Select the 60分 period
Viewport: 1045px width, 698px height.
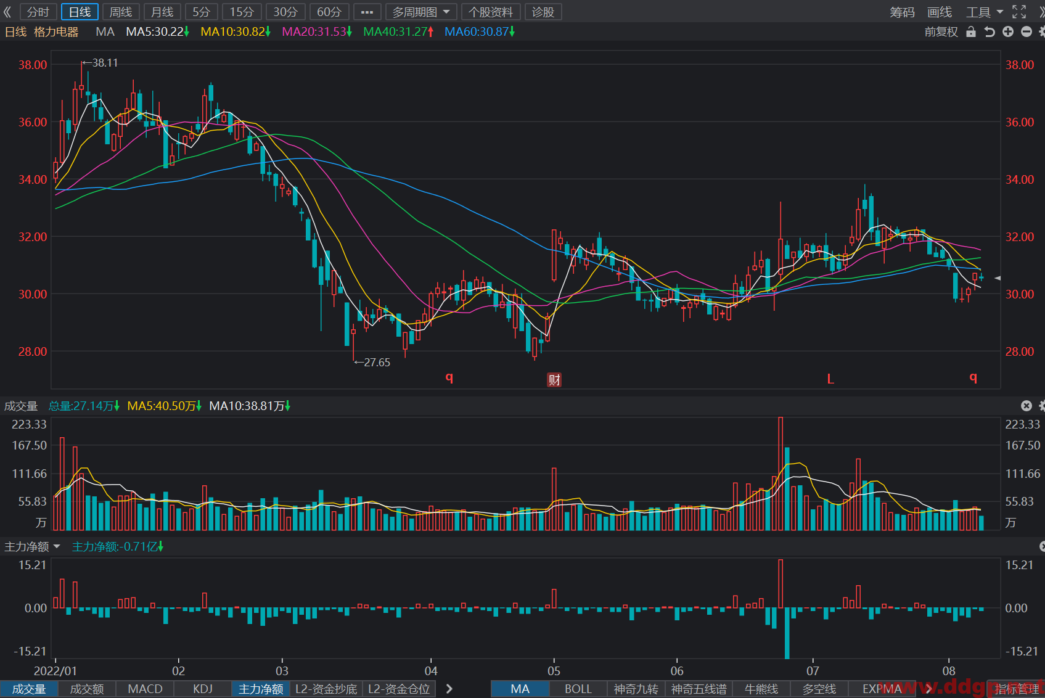(329, 12)
